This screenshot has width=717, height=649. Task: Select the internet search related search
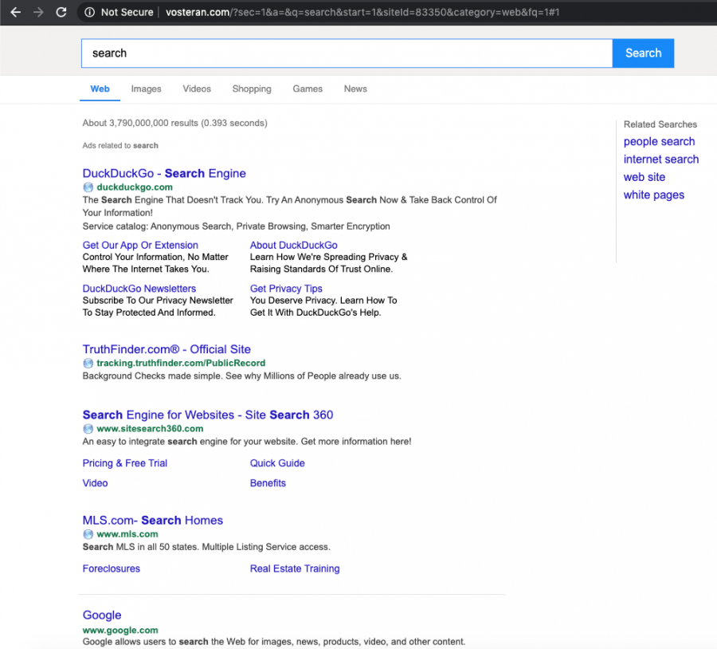(x=660, y=159)
